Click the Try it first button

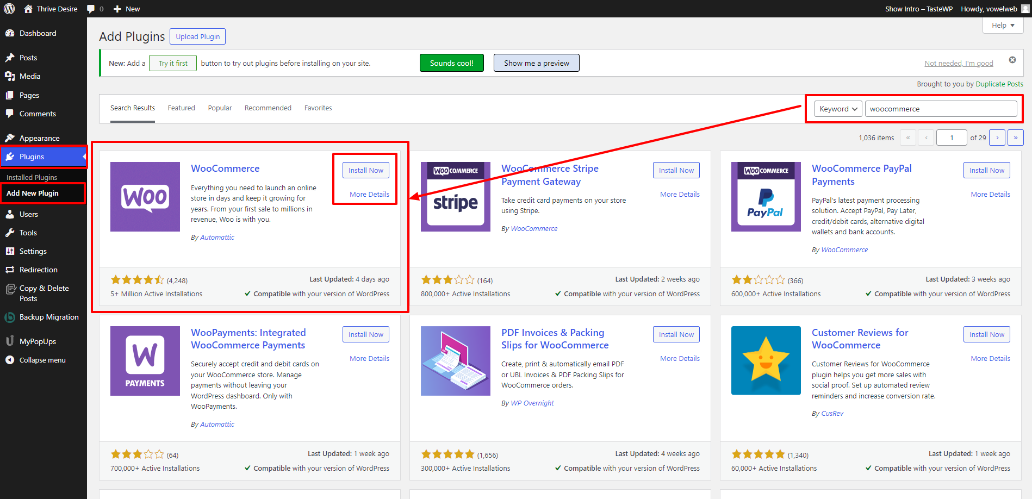(173, 63)
